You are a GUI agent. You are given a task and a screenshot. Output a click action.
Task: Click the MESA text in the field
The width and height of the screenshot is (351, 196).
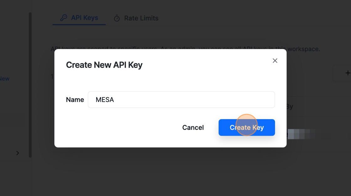point(105,100)
